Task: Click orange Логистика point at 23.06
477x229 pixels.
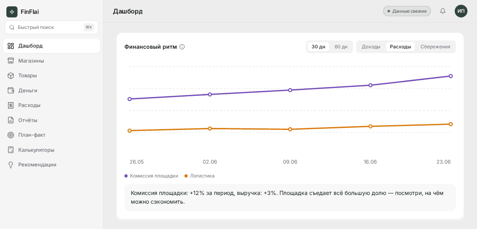Action: coord(451,124)
